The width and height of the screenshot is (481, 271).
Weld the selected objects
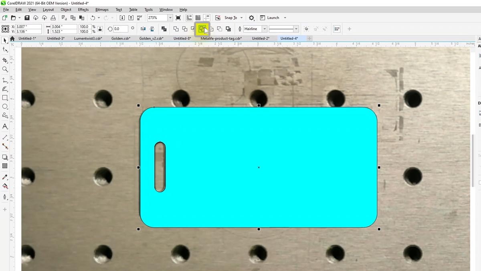pos(176,29)
